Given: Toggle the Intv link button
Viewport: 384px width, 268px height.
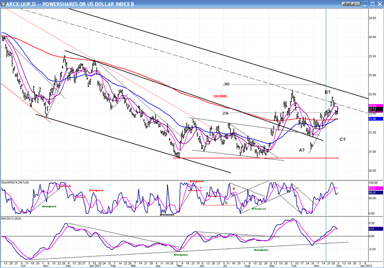Looking at the screenshot, I should [x=355, y=4].
